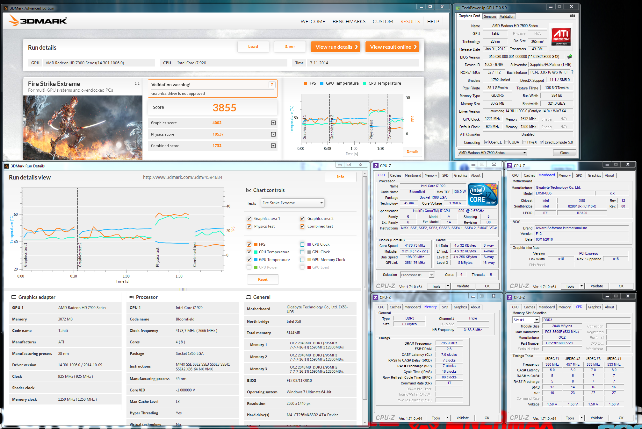Click the Load button in Run details
The height and width of the screenshot is (429, 642).
pos(253,47)
